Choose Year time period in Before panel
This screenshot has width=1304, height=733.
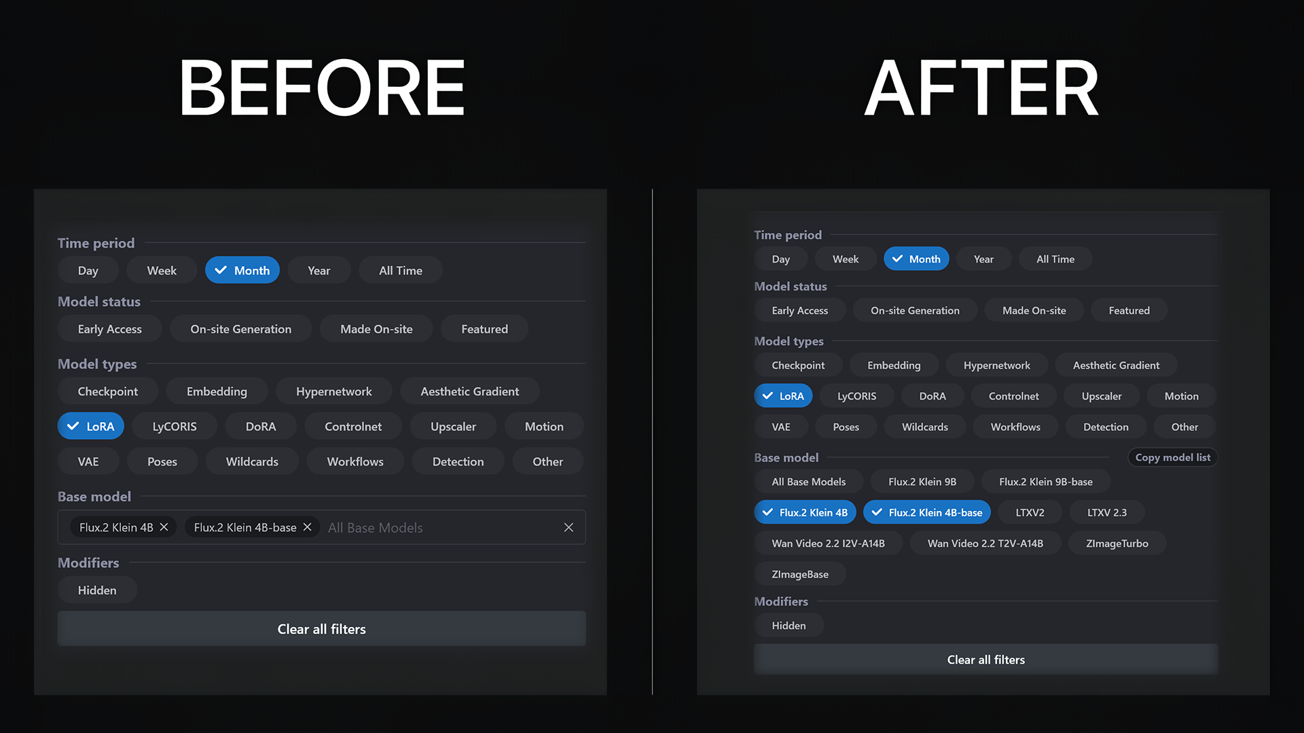pyautogui.click(x=319, y=270)
